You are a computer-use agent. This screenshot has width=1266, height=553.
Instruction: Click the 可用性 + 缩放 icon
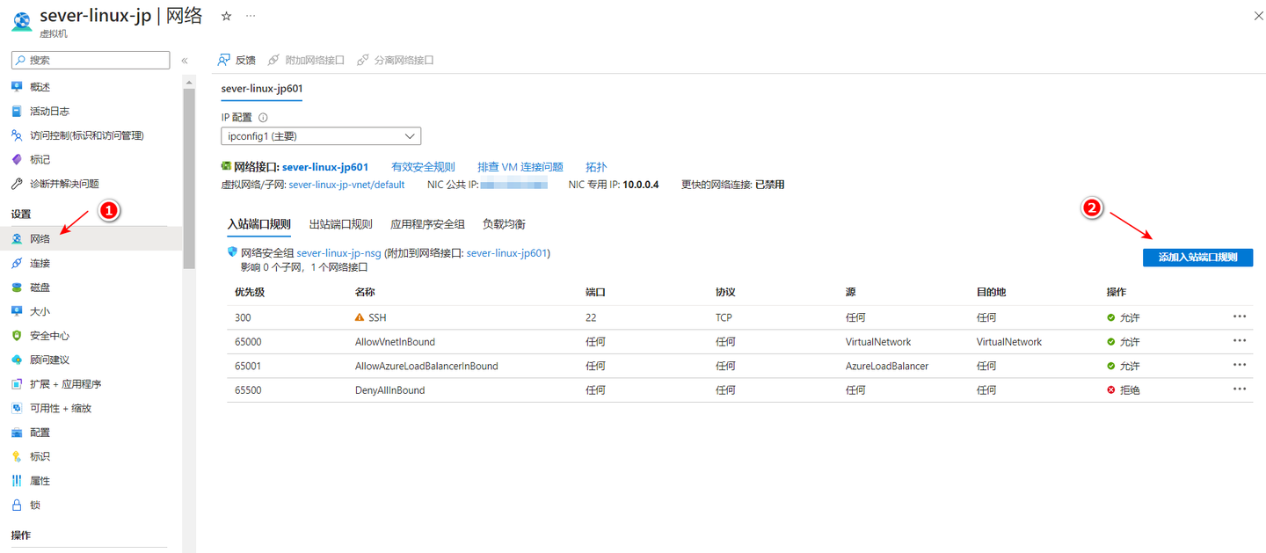(x=16, y=408)
